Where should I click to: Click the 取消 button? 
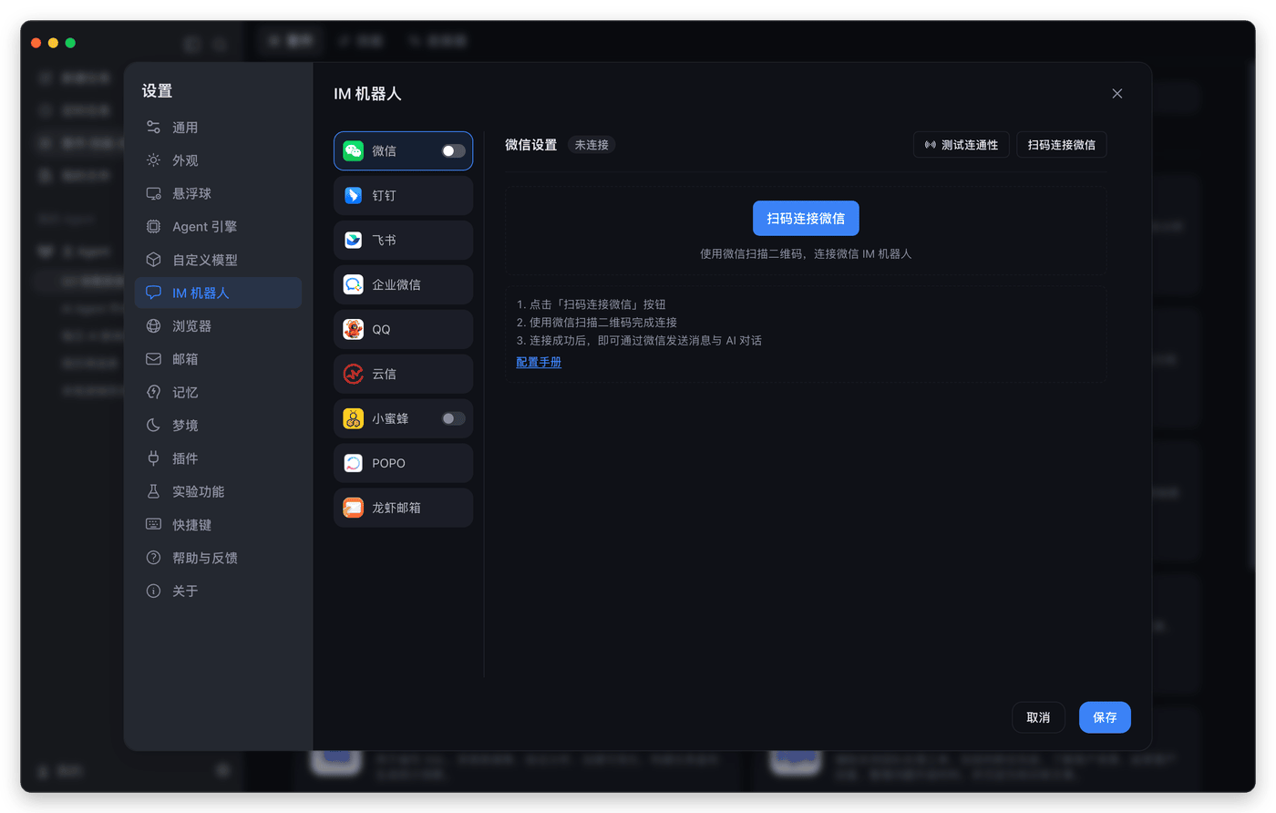tap(1039, 717)
